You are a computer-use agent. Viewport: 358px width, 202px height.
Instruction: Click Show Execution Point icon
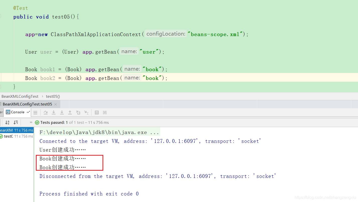(35, 113)
